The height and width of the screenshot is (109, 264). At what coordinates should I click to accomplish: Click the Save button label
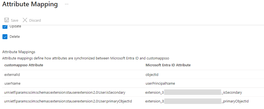[15, 20]
